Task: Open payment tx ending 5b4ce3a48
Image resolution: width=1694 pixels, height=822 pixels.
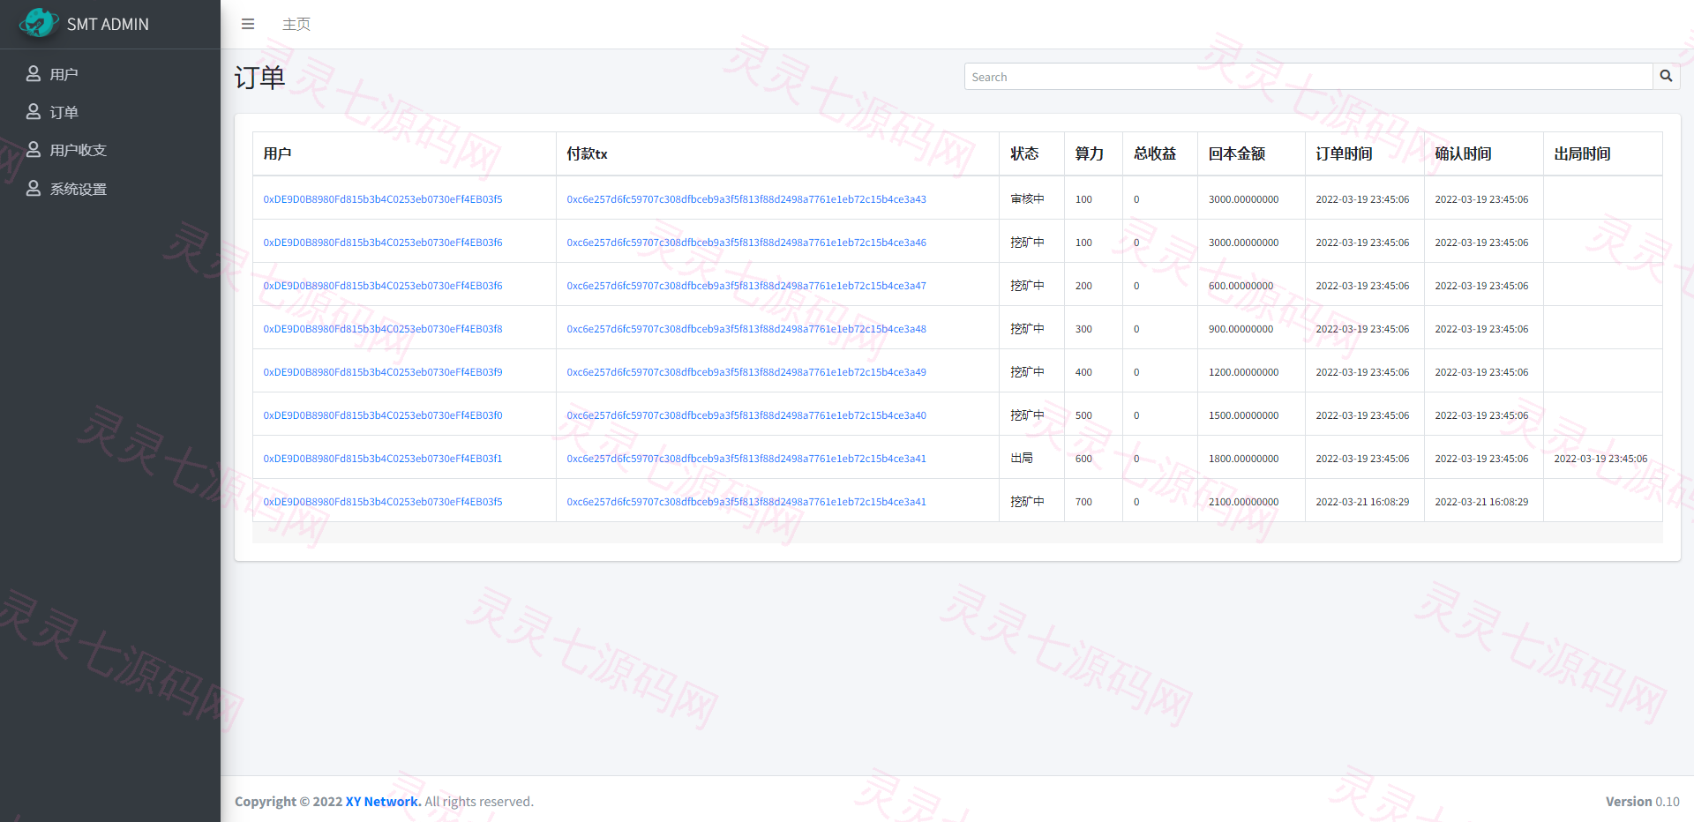Action: coord(746,329)
